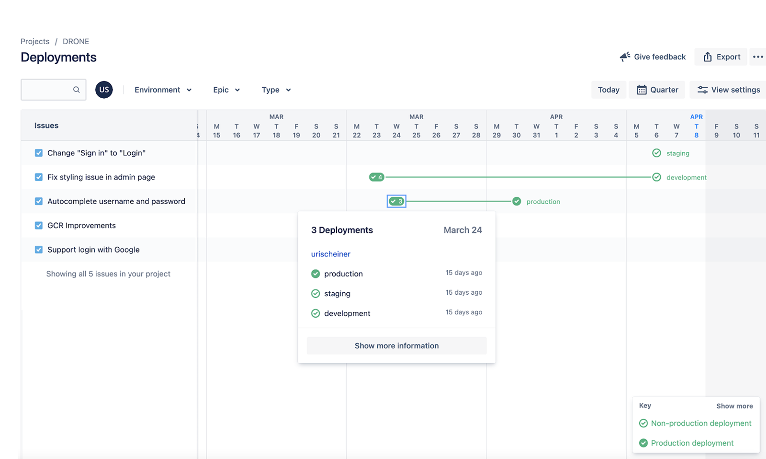Open the Epic dropdown
Screen dimensions: 766x459
coord(226,90)
